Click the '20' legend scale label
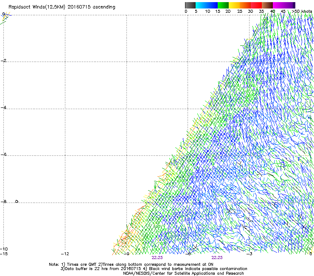The height and width of the screenshot is (276, 314). [228, 11]
